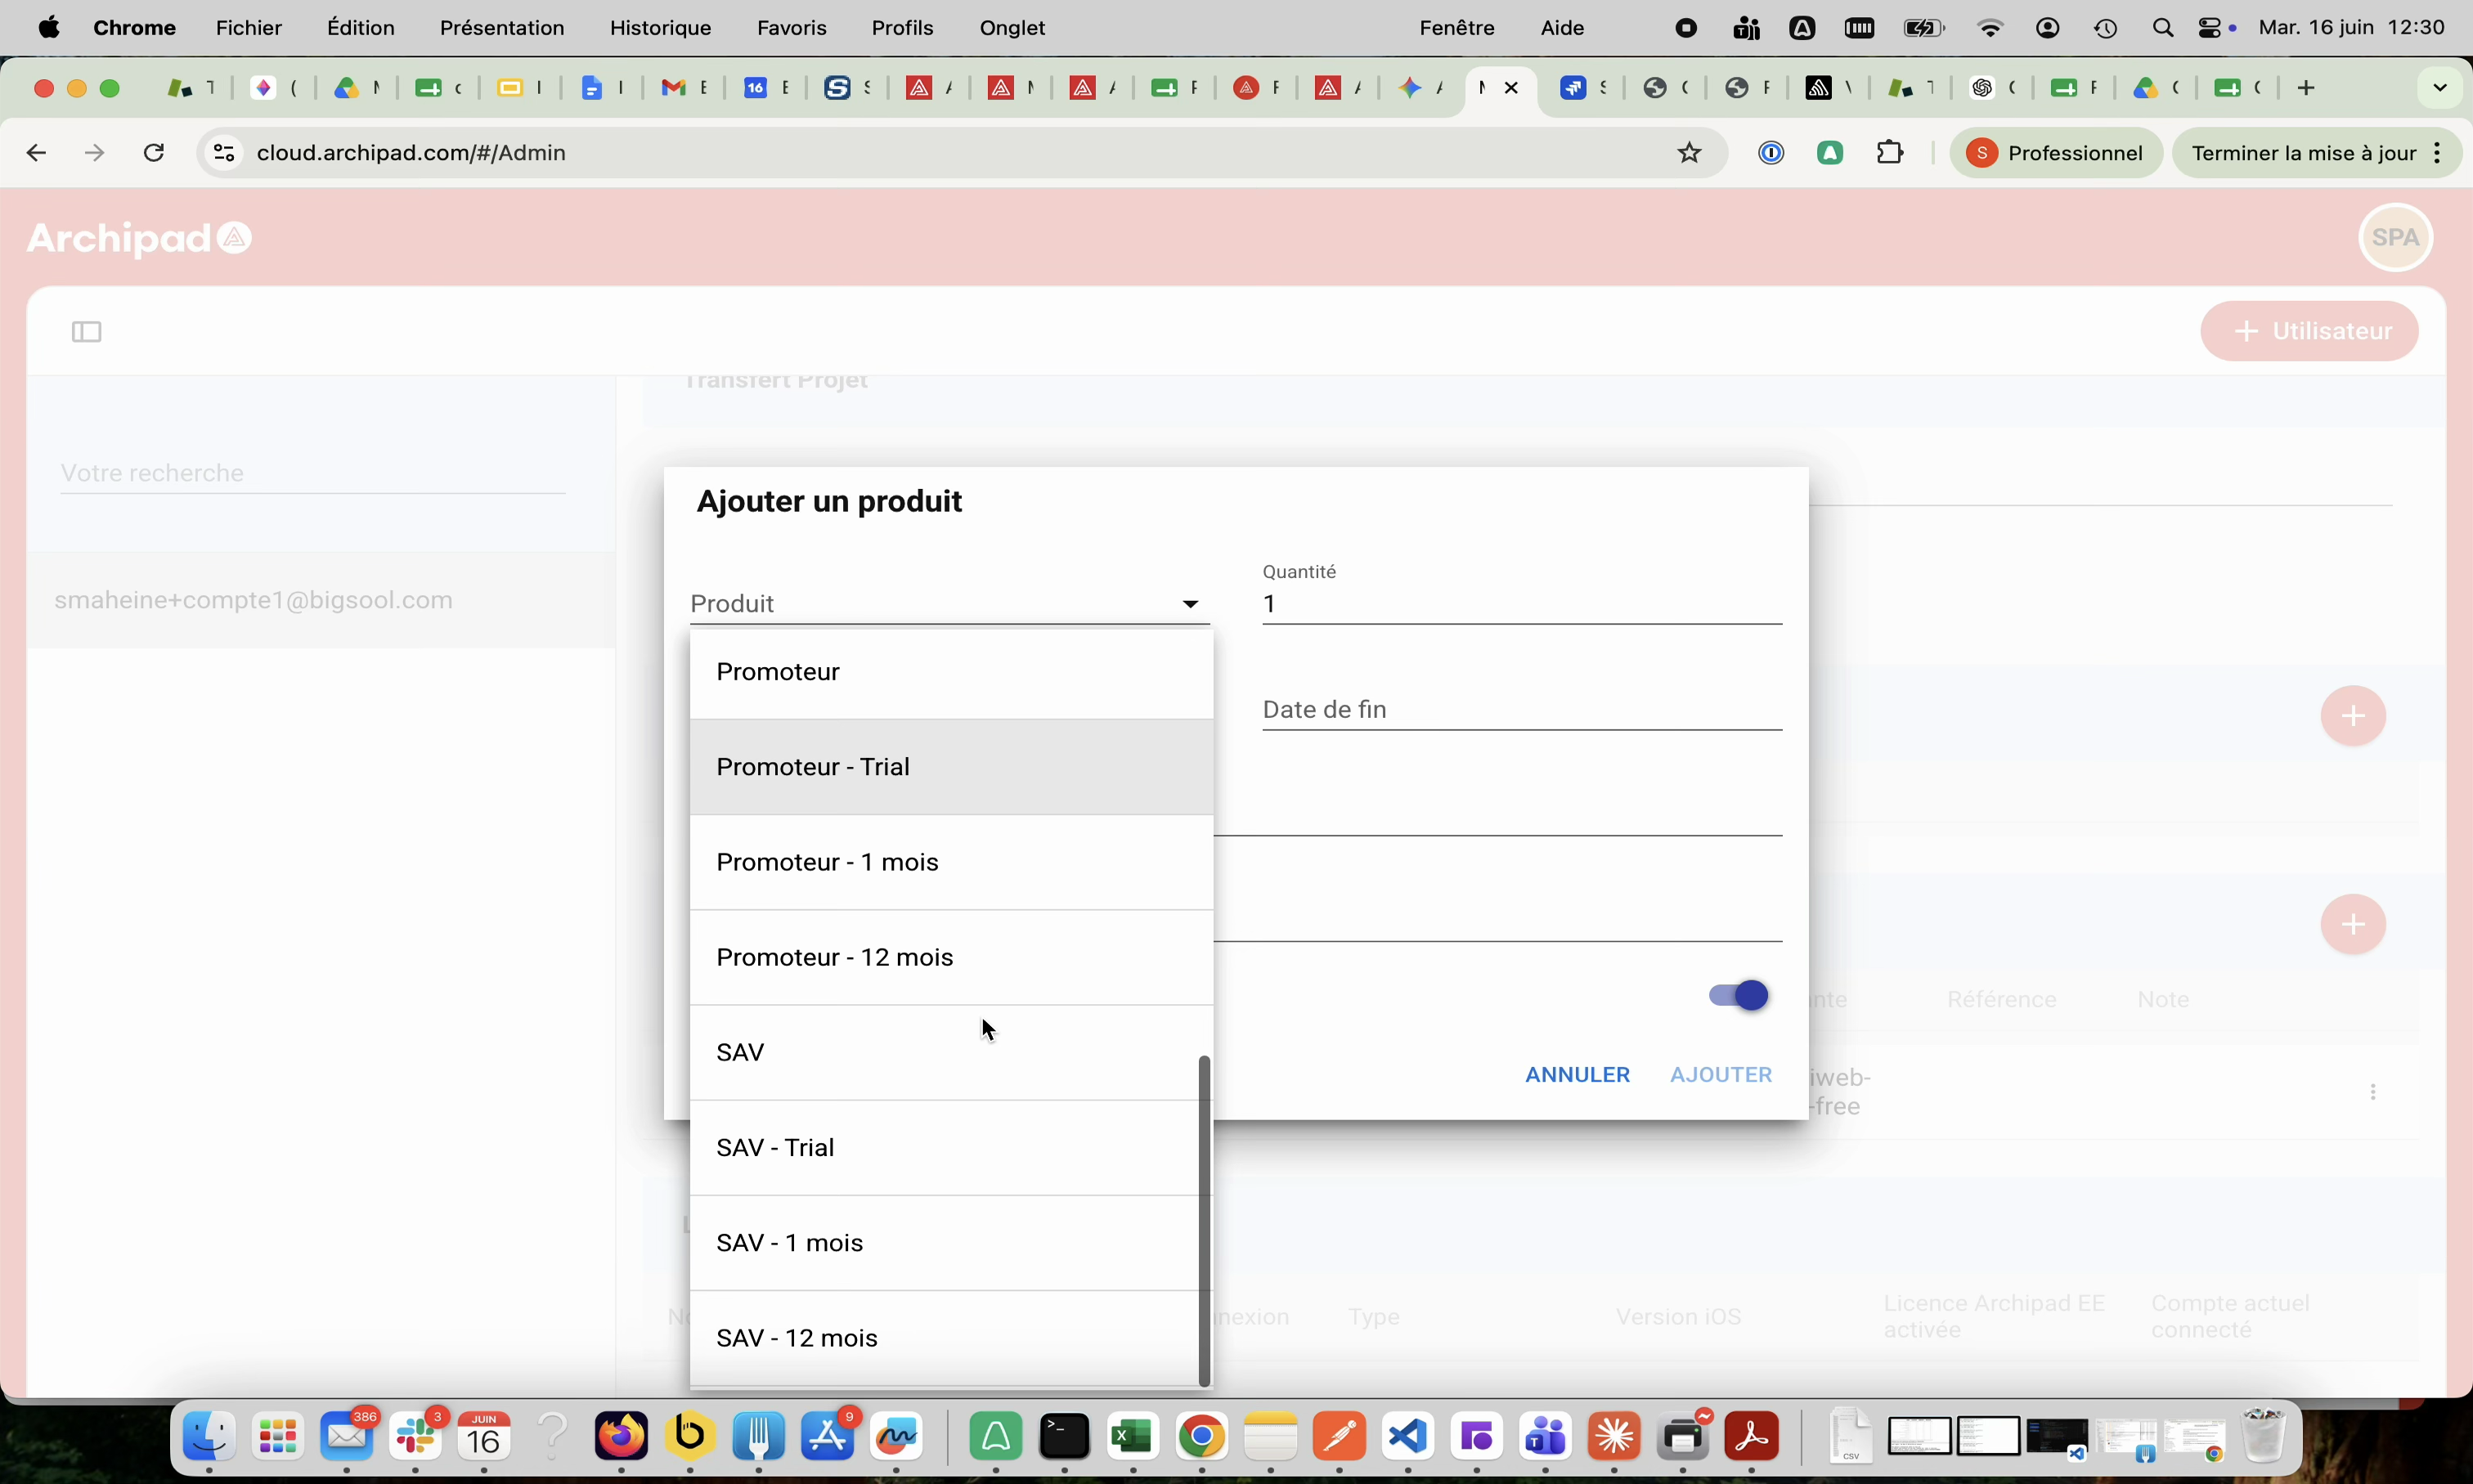
Task: Click the AJOUTER button
Action: tap(1721, 1075)
